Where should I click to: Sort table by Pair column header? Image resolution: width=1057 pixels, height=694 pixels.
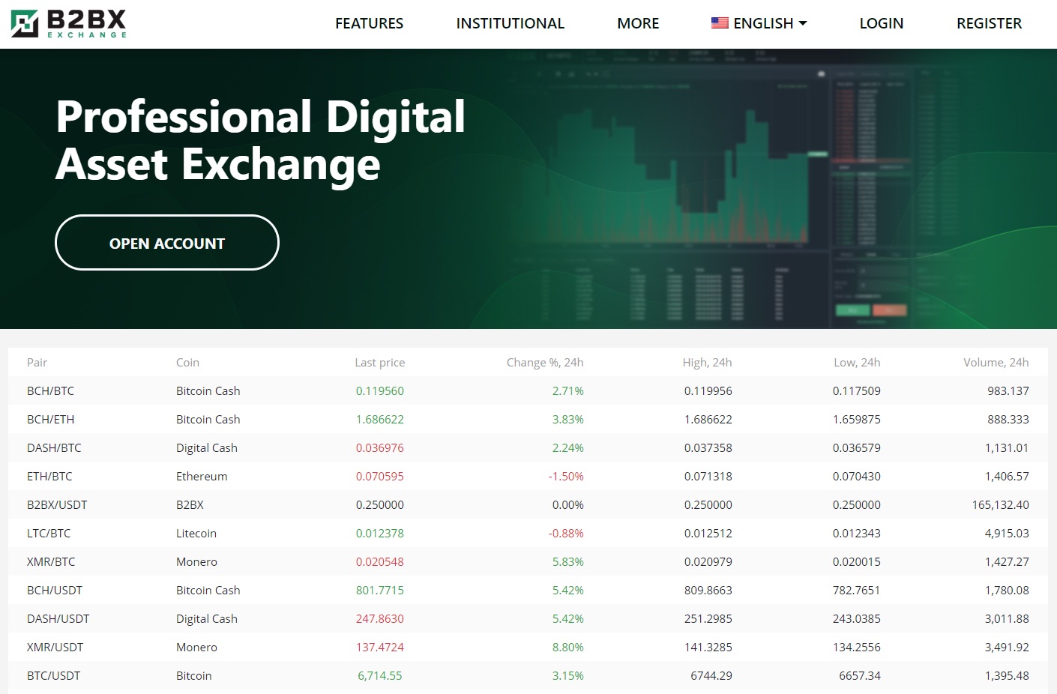pos(37,363)
